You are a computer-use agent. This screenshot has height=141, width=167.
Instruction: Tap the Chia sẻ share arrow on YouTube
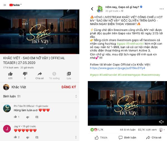40,74
